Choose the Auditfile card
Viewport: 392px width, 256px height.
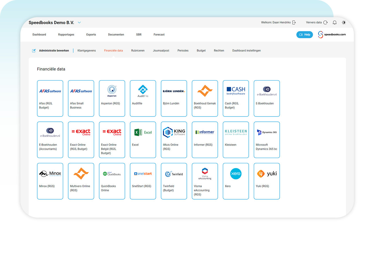[143, 99]
